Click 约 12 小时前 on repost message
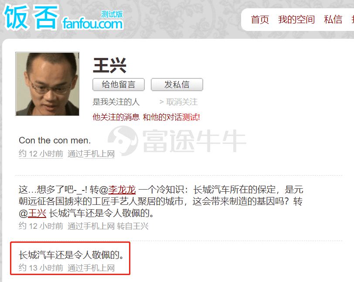This screenshot has height=282, width=354. click(x=41, y=226)
